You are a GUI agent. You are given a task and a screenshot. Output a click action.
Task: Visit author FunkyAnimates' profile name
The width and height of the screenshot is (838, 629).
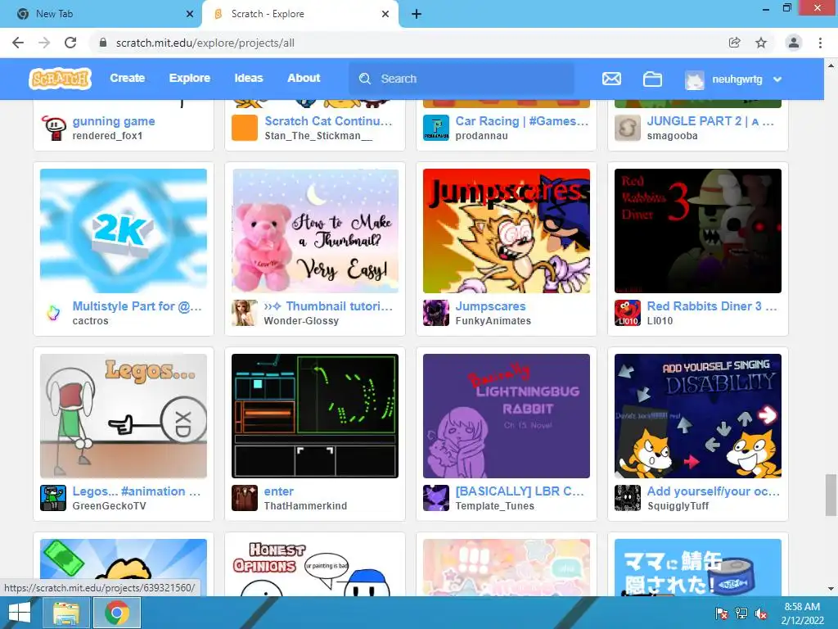(493, 321)
